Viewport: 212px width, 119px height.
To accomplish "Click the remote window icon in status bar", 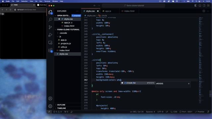I will pyautogui.click(x=49, y=112).
